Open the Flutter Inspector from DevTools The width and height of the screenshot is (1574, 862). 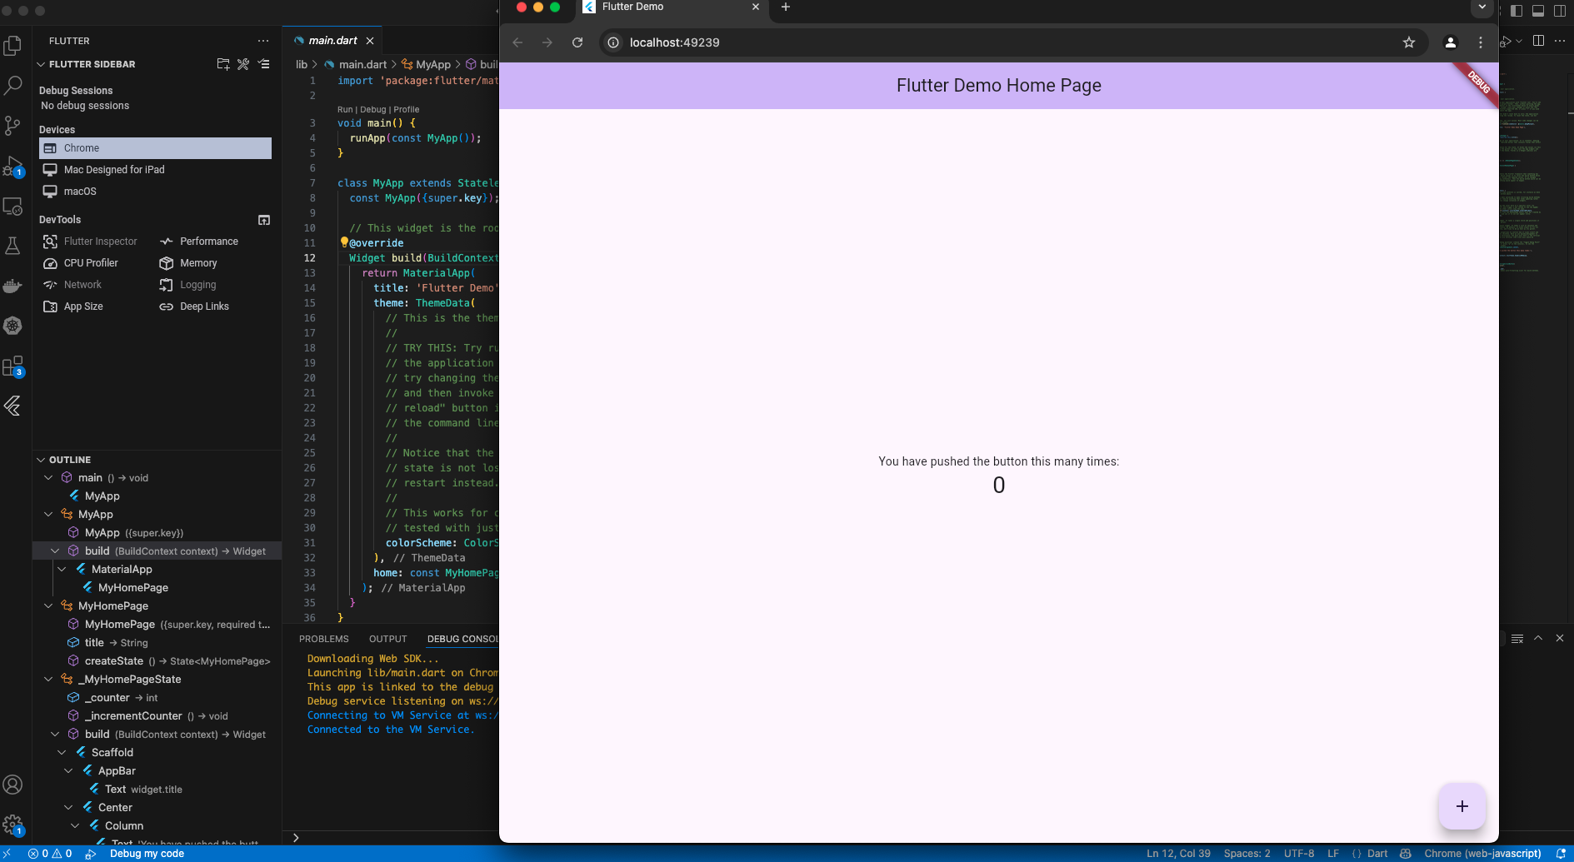click(x=101, y=242)
